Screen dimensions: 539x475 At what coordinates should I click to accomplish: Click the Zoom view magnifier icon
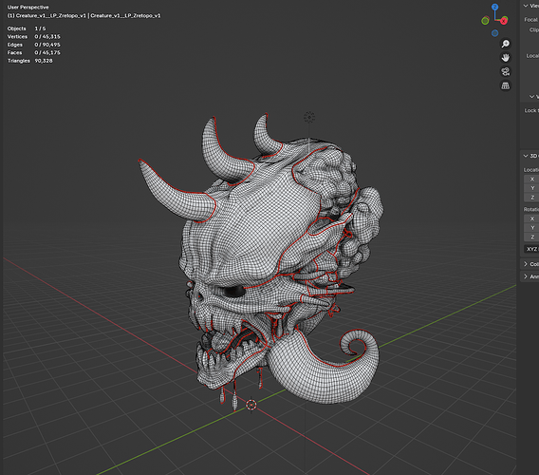[x=505, y=44]
